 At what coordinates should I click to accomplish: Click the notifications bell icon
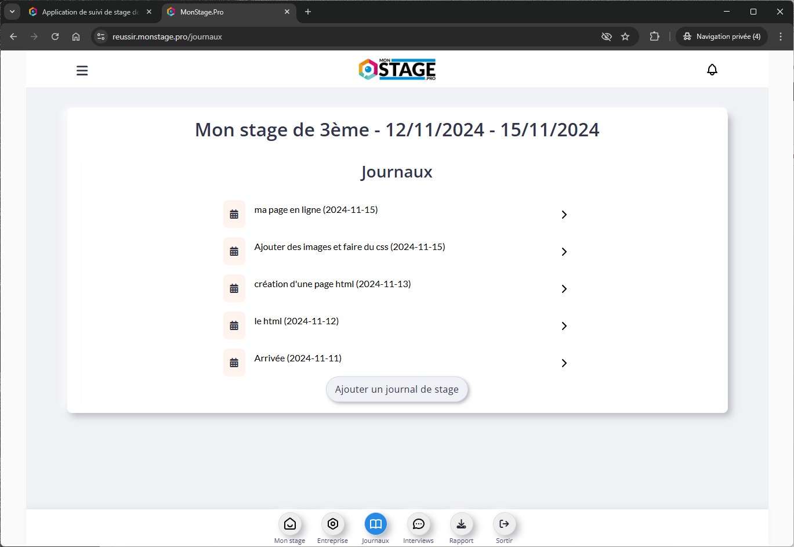tap(712, 70)
